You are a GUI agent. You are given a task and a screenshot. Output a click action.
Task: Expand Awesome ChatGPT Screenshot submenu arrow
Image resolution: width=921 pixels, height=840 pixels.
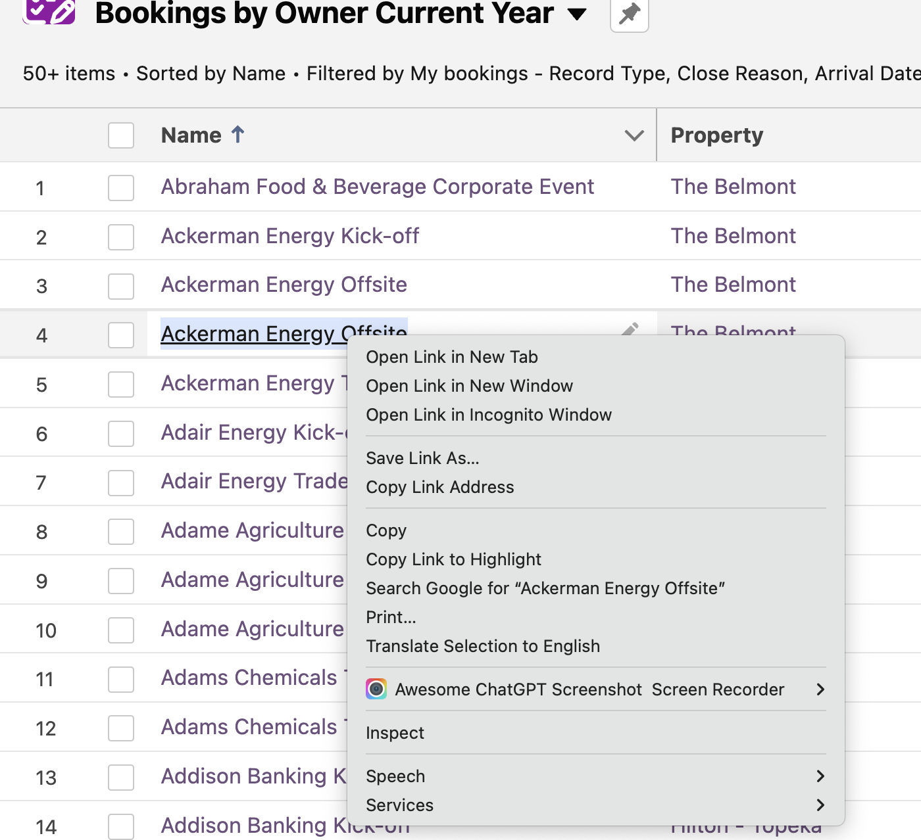click(x=820, y=689)
